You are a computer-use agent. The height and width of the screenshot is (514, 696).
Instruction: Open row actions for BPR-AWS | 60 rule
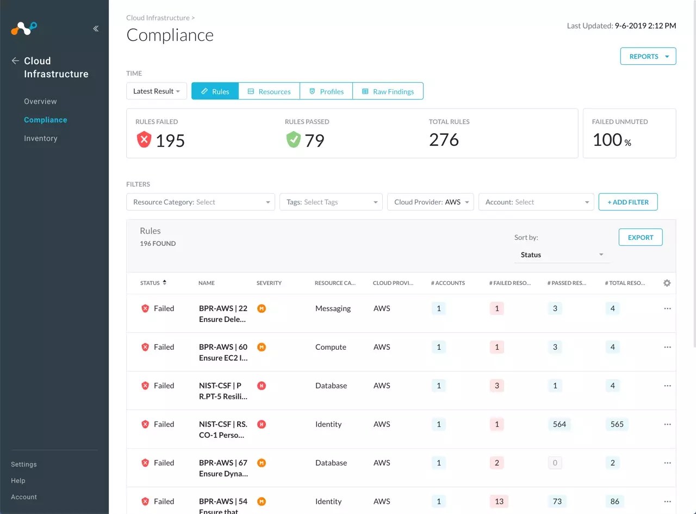pos(667,347)
